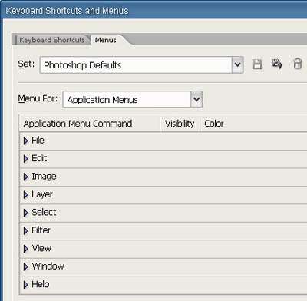Click the Visibility column header
The height and width of the screenshot is (301, 307).
click(x=180, y=124)
